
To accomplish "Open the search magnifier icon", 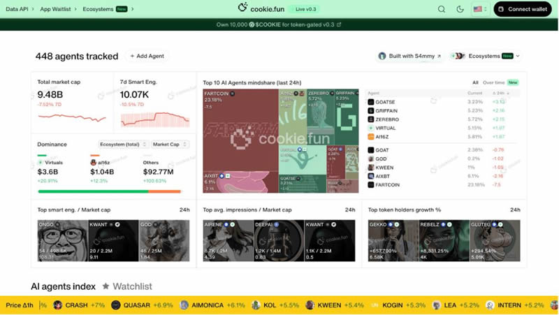I will tap(442, 9).
